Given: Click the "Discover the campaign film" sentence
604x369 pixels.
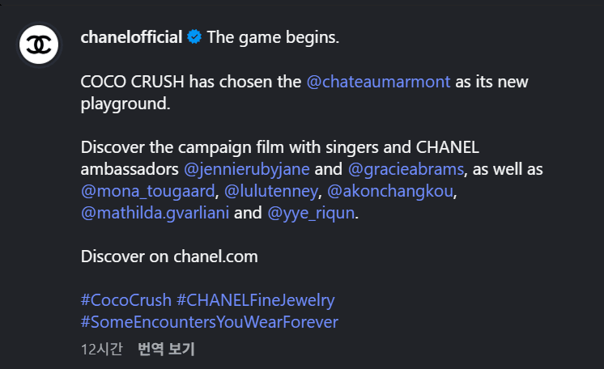Looking at the screenshot, I should (x=186, y=147).
